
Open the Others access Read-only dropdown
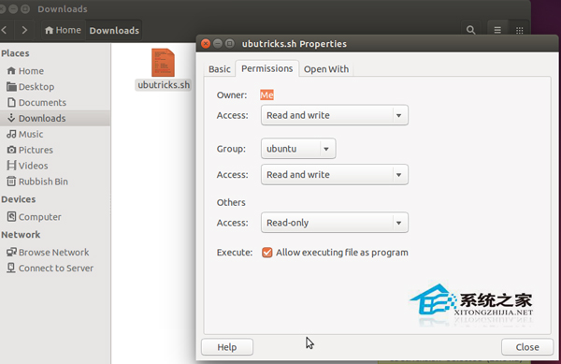pos(335,223)
